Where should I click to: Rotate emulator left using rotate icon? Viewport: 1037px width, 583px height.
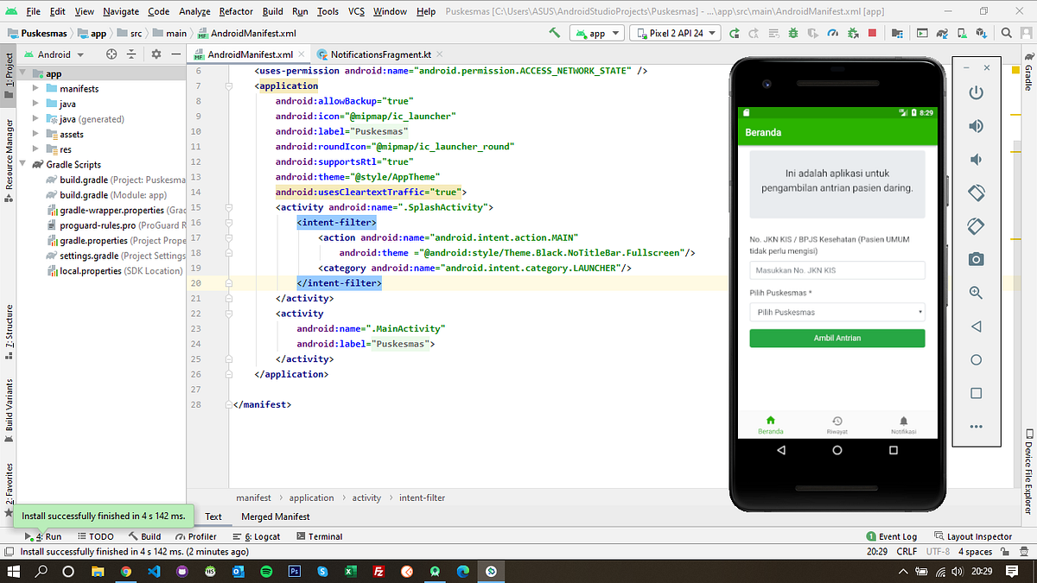tap(977, 193)
